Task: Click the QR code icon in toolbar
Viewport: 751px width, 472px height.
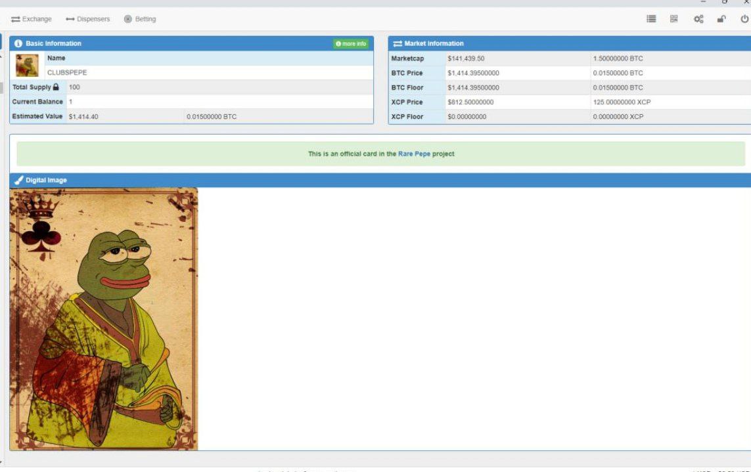Action: tap(674, 18)
